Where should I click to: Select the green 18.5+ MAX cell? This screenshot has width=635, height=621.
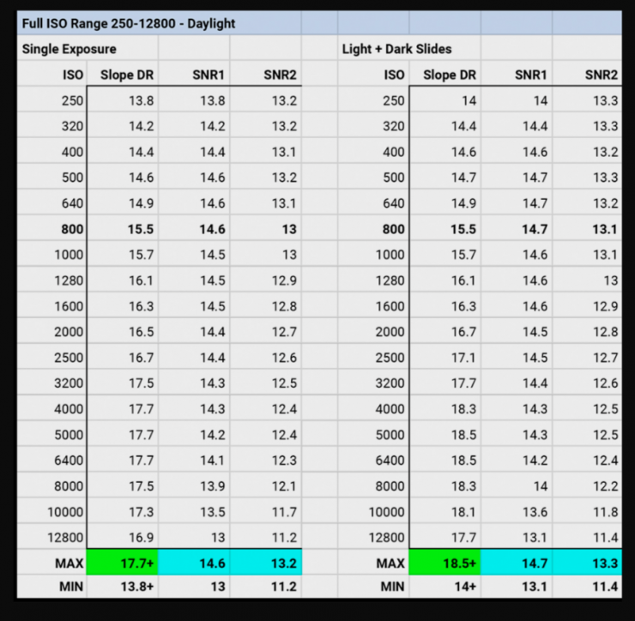(x=444, y=564)
